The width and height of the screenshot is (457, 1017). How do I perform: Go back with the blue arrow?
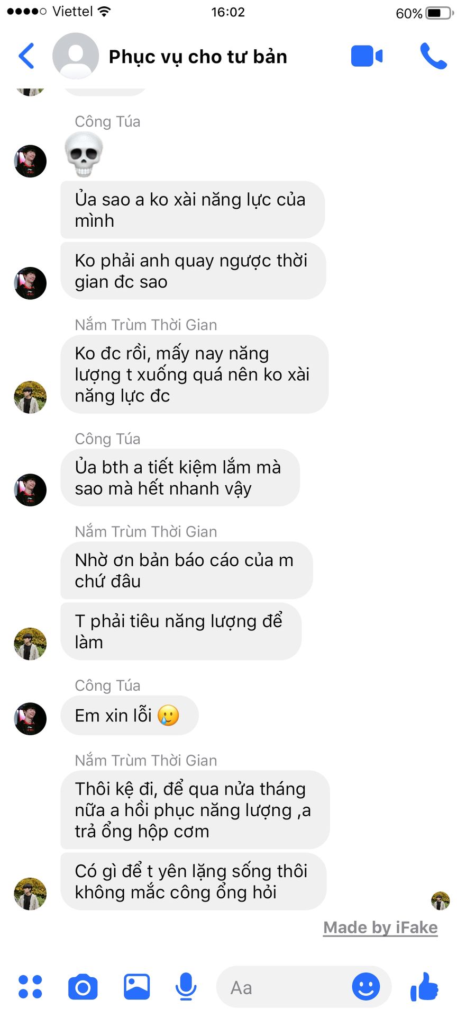[26, 56]
